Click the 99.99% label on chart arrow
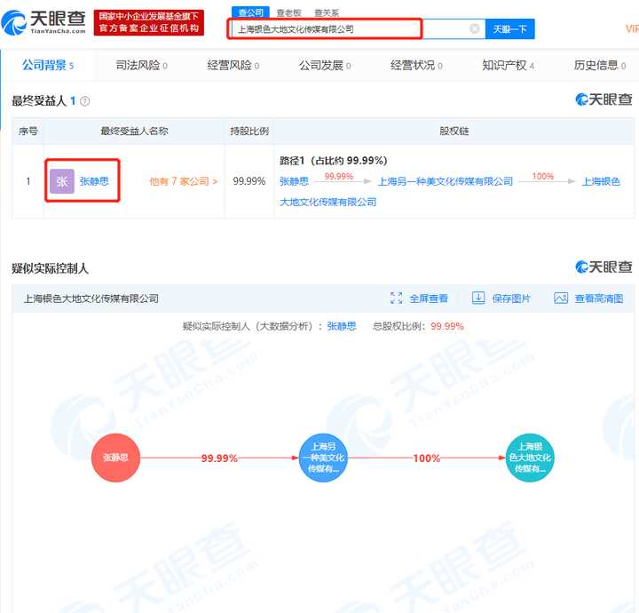This screenshot has height=613, width=639. coord(219,458)
